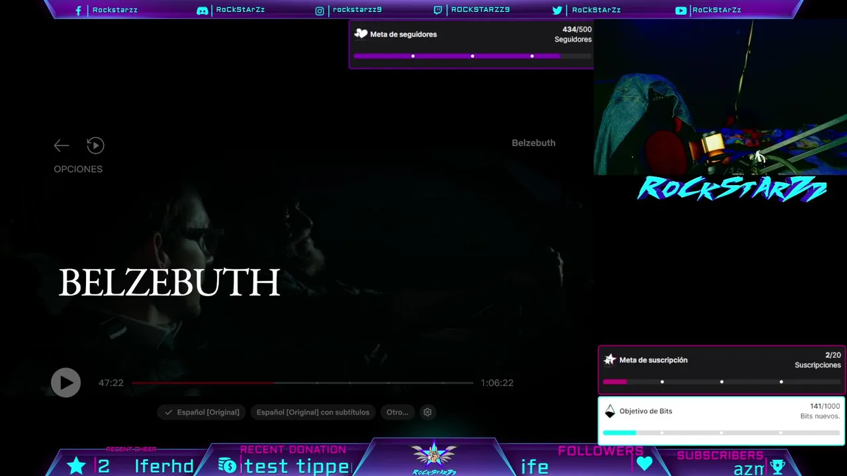Click the small Belzebuth title text
This screenshot has width=847, height=476.
click(533, 143)
